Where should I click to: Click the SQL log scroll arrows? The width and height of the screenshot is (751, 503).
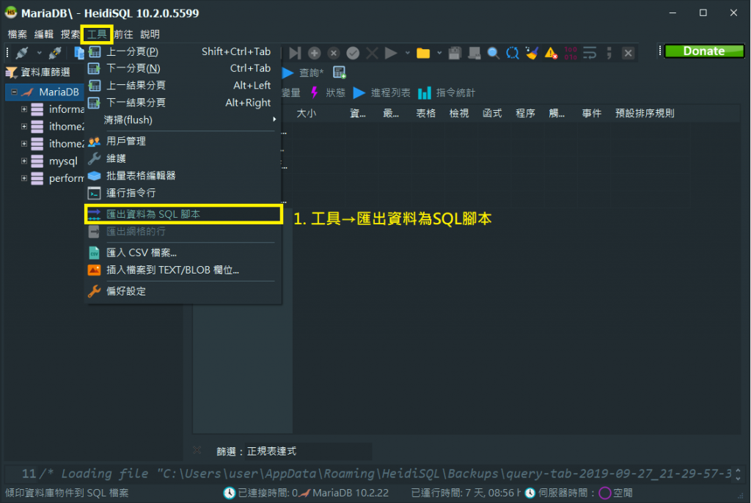click(x=738, y=474)
